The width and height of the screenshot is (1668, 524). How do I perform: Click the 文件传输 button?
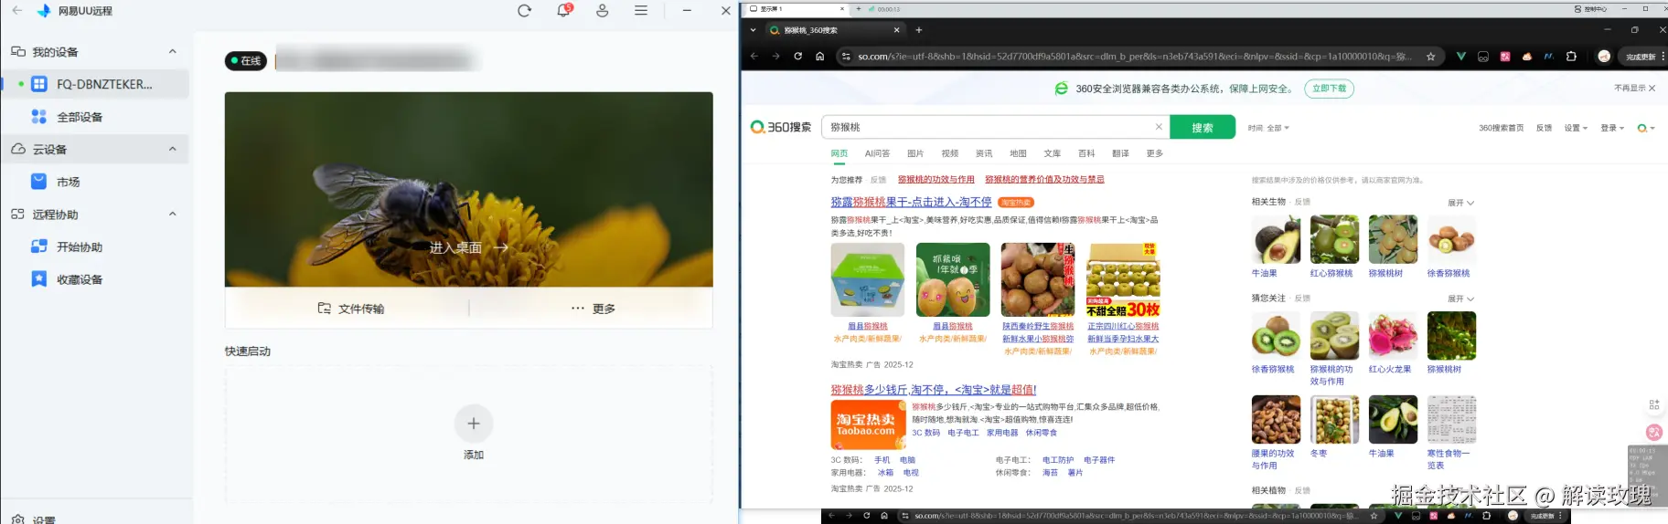(x=351, y=309)
